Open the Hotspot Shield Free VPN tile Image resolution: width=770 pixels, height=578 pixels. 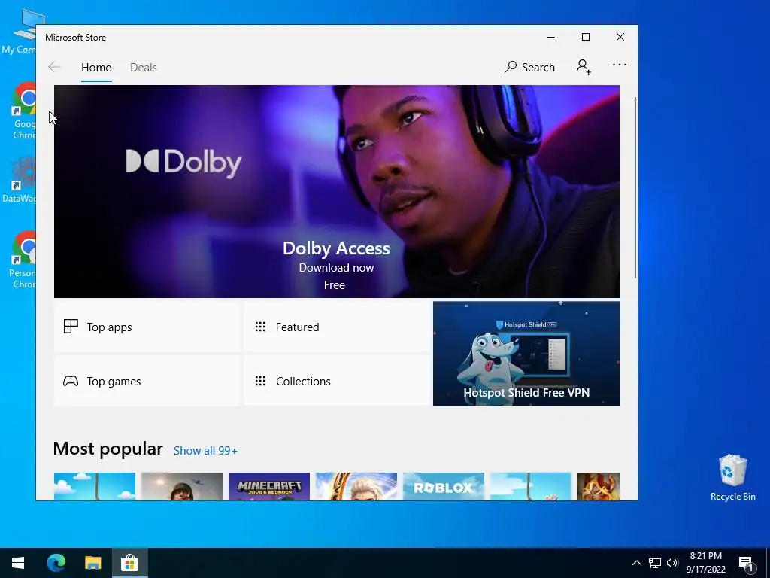coord(526,354)
